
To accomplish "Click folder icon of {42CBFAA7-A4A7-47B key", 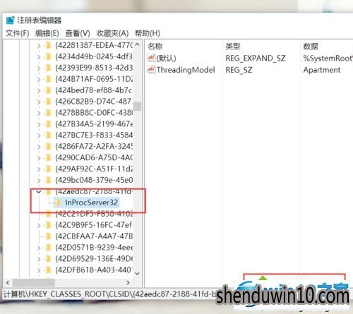I will click(x=48, y=236).
